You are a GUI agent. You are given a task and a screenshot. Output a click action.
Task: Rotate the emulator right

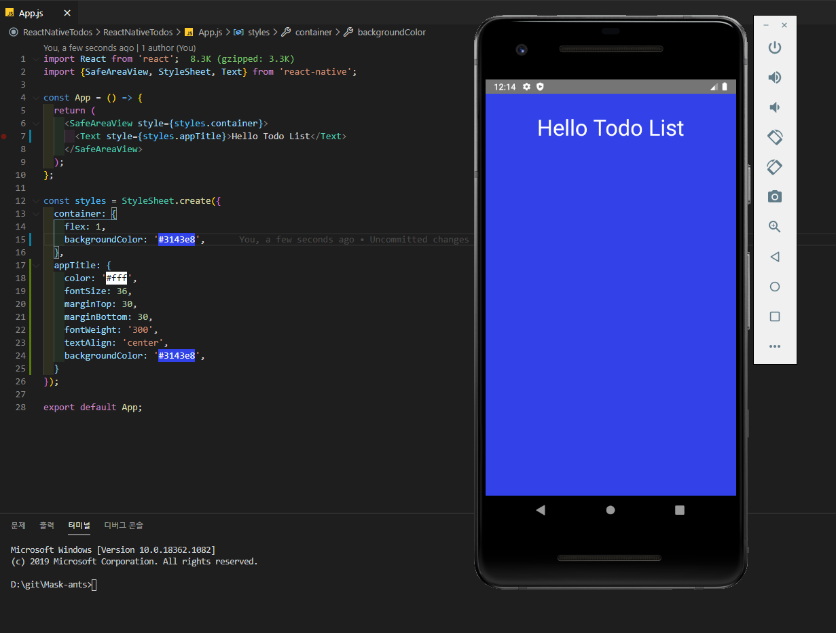tap(775, 166)
